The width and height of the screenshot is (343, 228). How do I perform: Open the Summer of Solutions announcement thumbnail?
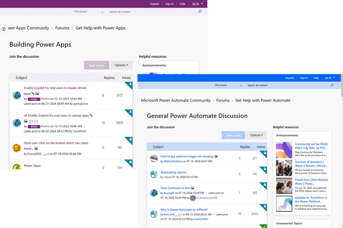[284, 168]
